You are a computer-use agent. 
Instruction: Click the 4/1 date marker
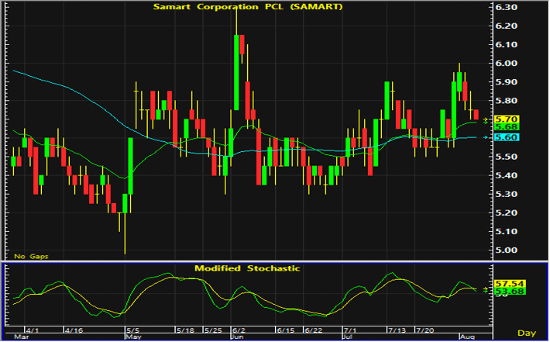click(33, 330)
